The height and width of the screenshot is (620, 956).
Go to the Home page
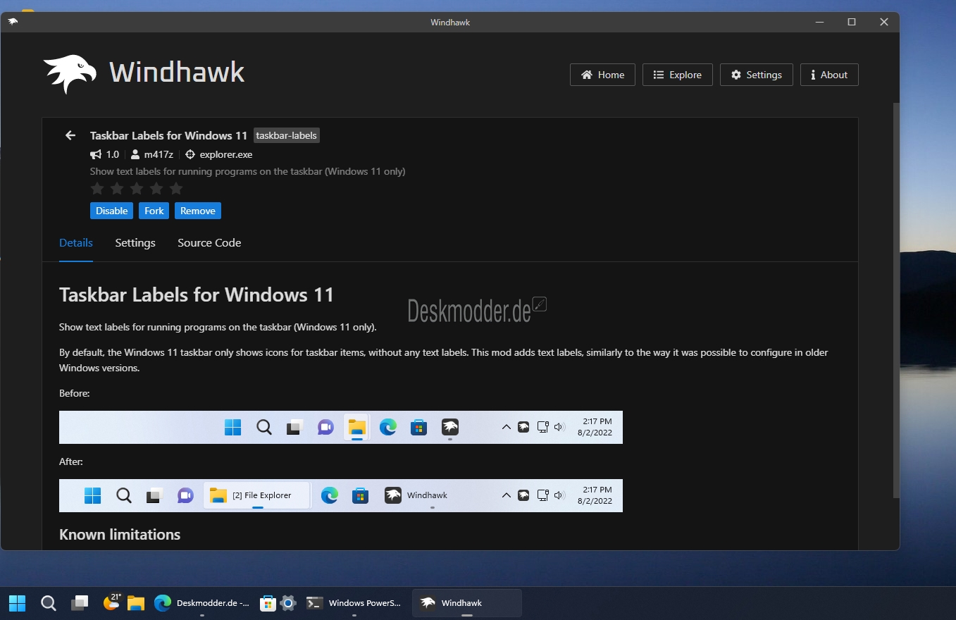pos(602,75)
